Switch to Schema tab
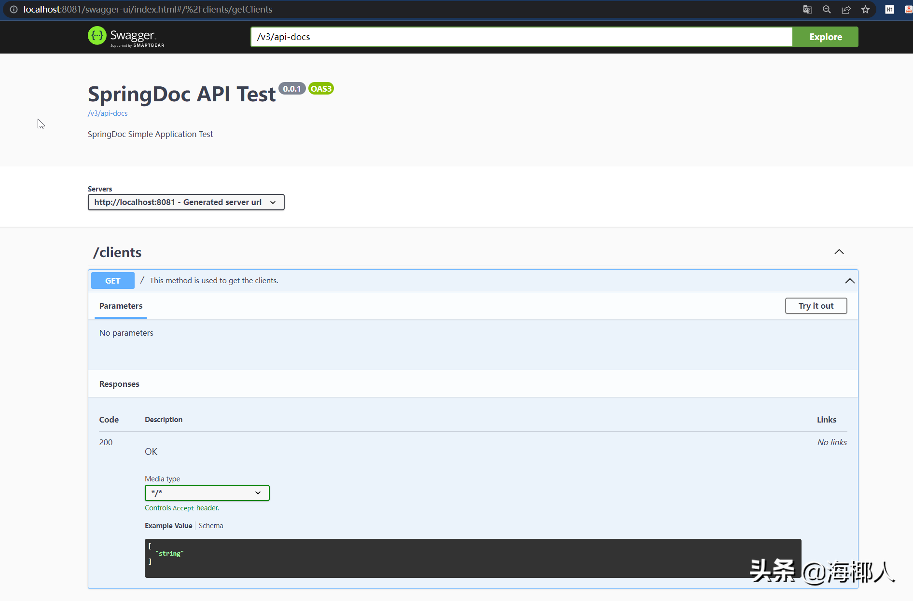 click(x=211, y=526)
